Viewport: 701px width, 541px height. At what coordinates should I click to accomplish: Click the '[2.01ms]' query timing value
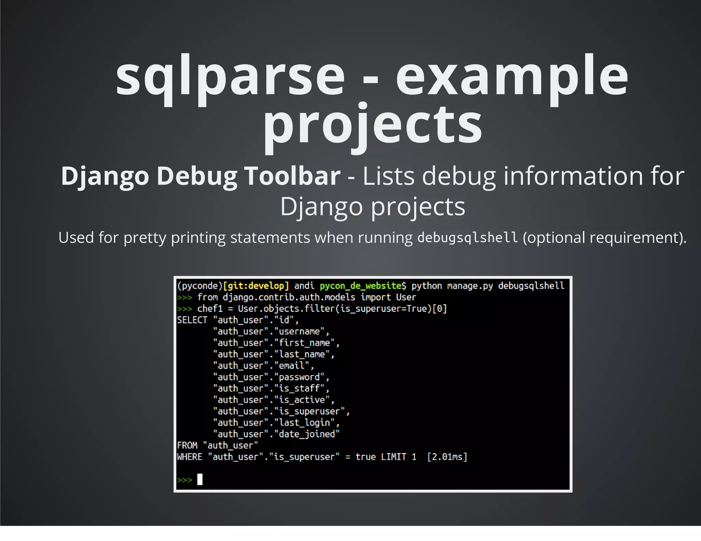(447, 457)
